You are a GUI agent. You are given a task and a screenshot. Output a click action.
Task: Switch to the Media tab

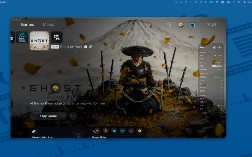pos(49,24)
